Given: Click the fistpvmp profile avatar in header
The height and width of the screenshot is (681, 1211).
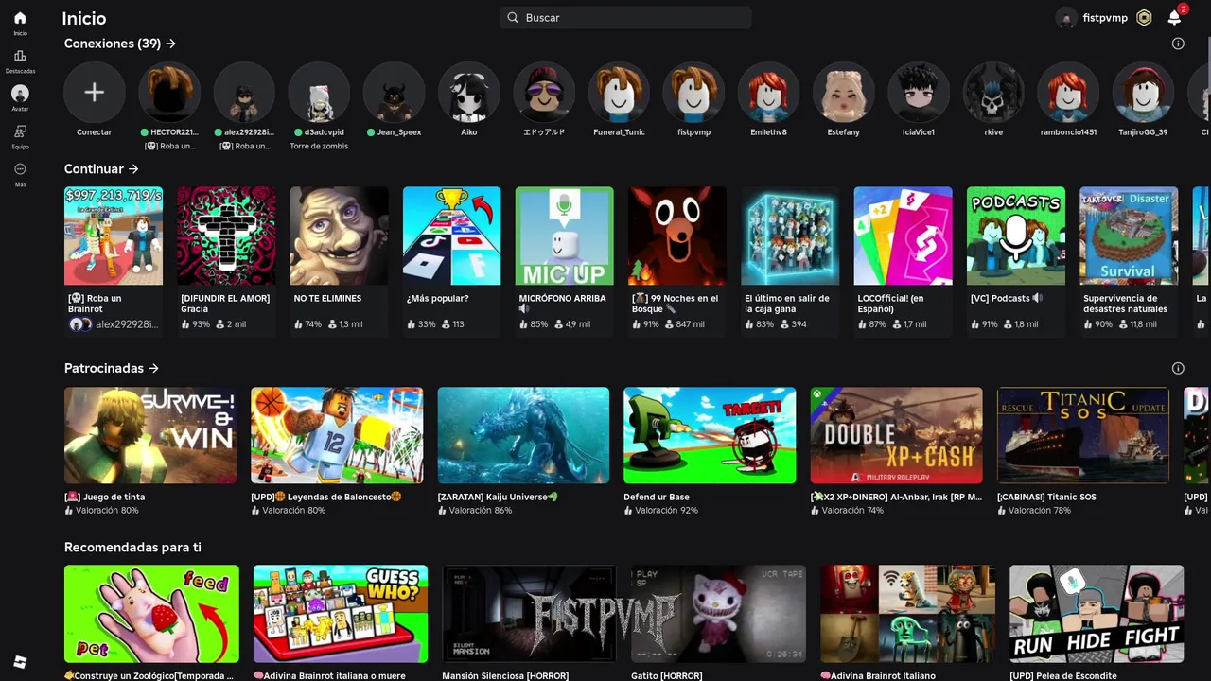Looking at the screenshot, I should pos(1066,18).
